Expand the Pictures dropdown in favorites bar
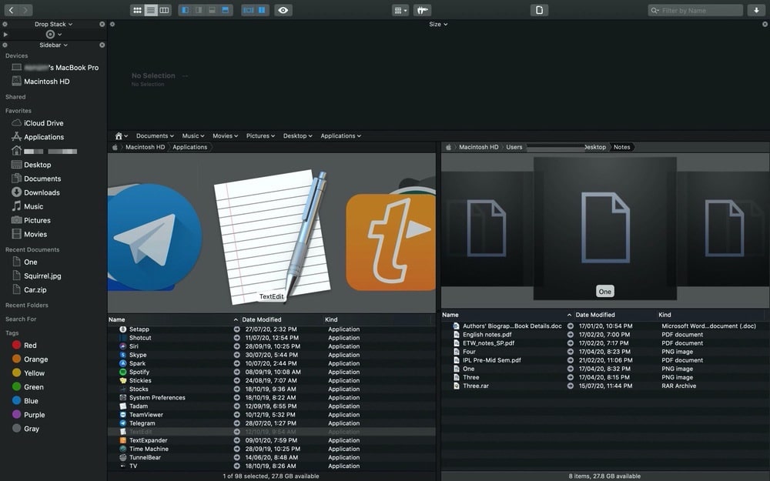770x481 pixels. pos(261,136)
